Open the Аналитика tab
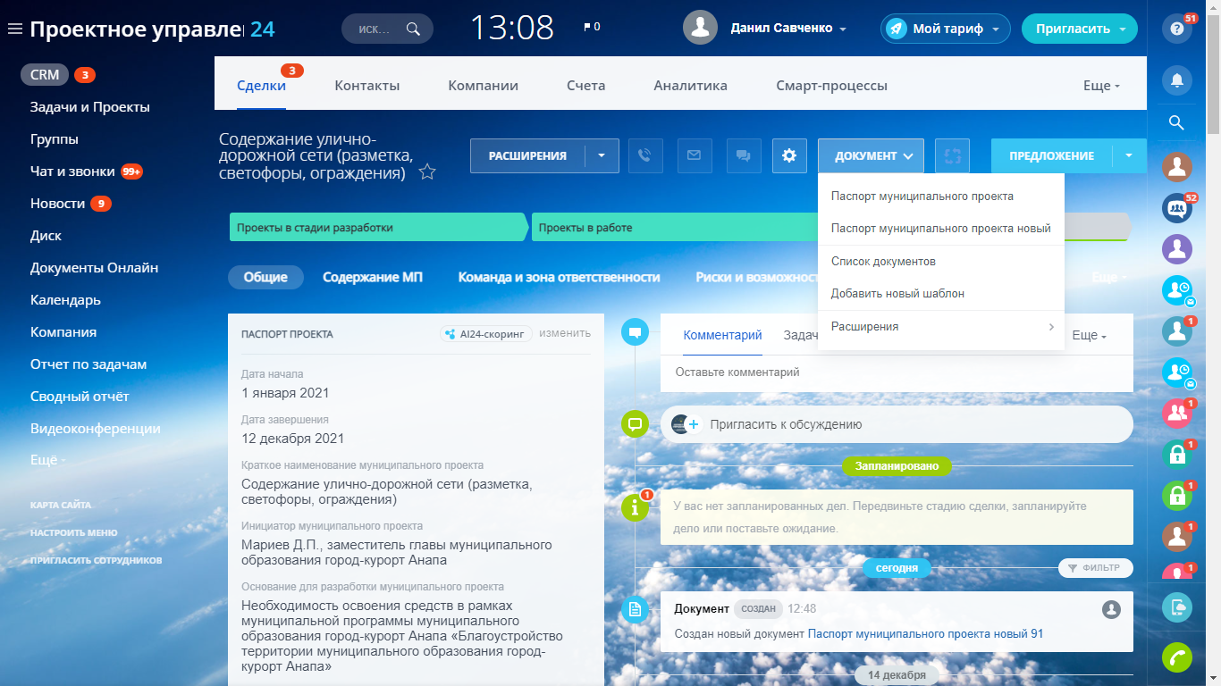Viewport: 1221px width, 686px height. pos(690,86)
